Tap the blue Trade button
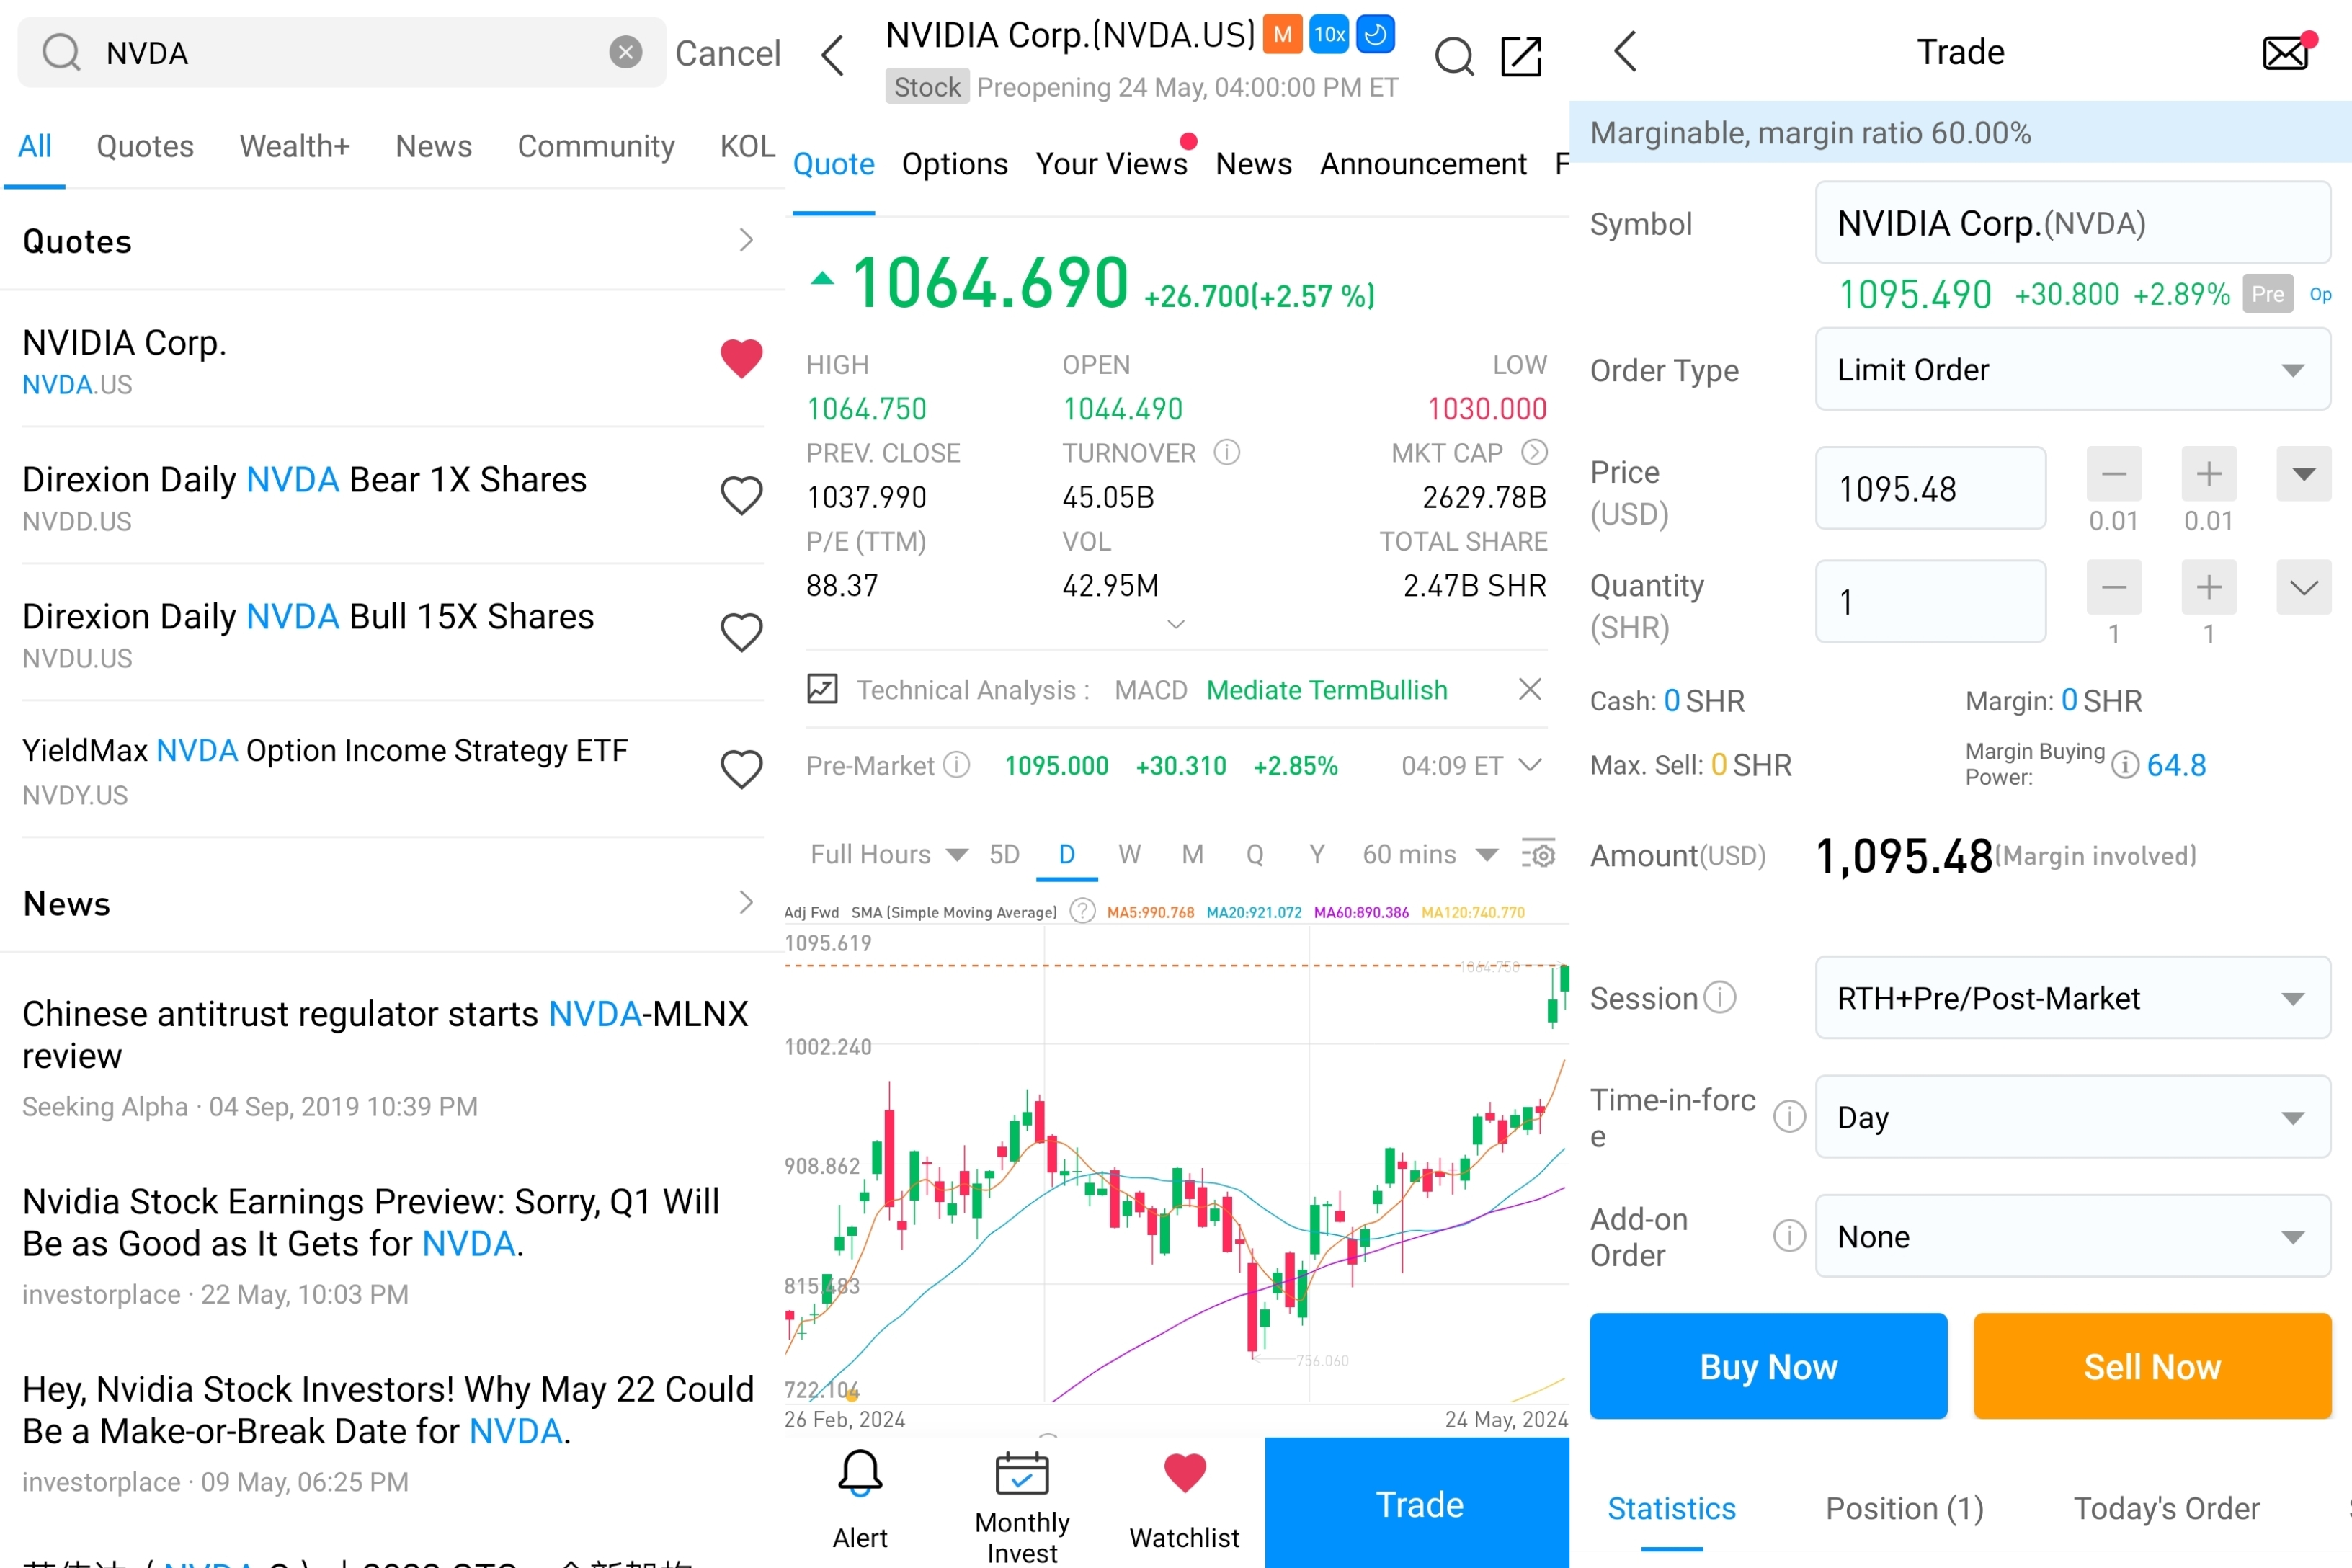2352x1568 pixels. tap(1417, 1502)
